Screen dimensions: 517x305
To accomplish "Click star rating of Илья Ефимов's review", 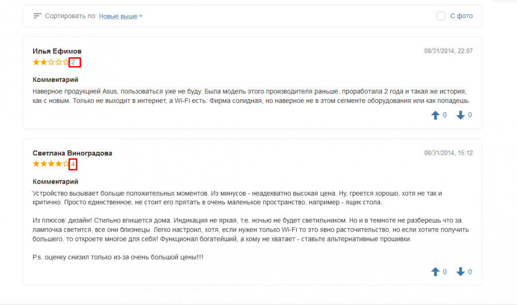I will pyautogui.click(x=50, y=62).
